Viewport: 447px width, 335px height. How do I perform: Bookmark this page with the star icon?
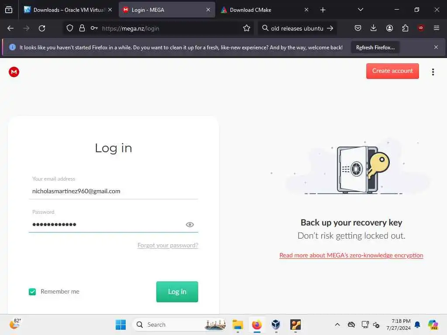tap(247, 28)
